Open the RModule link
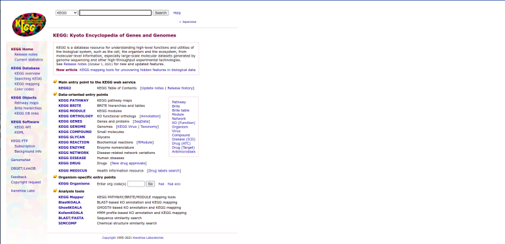This screenshot has width=505, height=244. coord(145,142)
